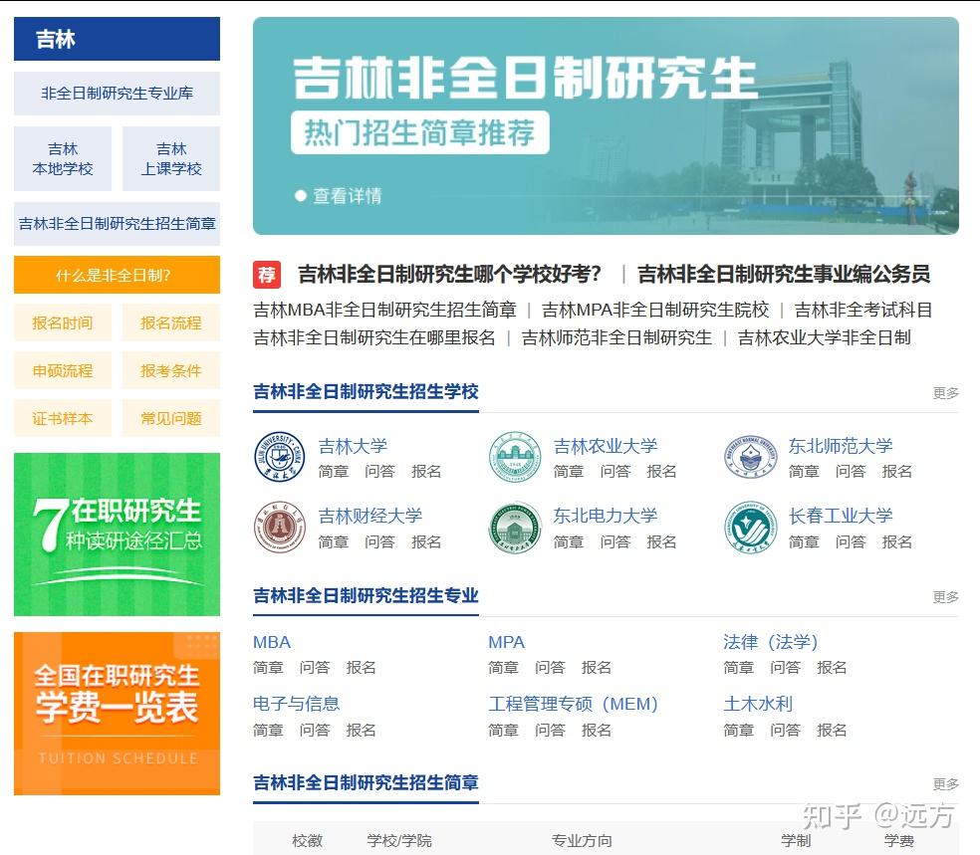This screenshot has width=980, height=855.
Task: Open 报名 under 吉林财经大学
Action: (x=426, y=542)
